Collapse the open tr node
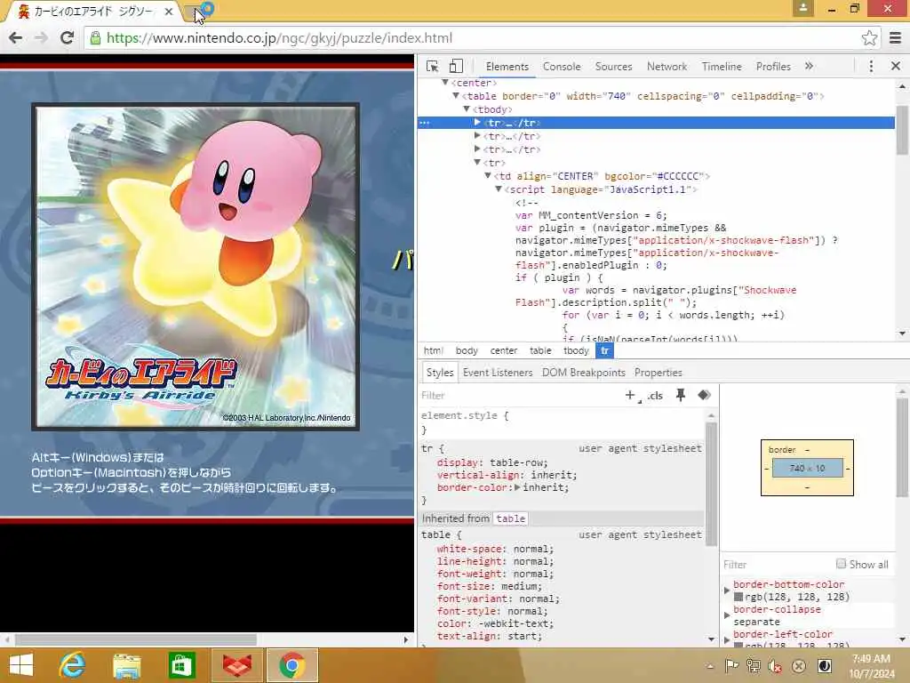This screenshot has height=683, width=910. click(x=477, y=163)
